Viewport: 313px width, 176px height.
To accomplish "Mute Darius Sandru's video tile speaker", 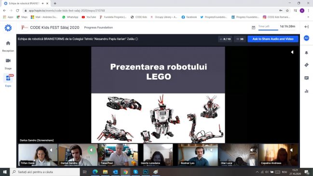I will point(91,150).
